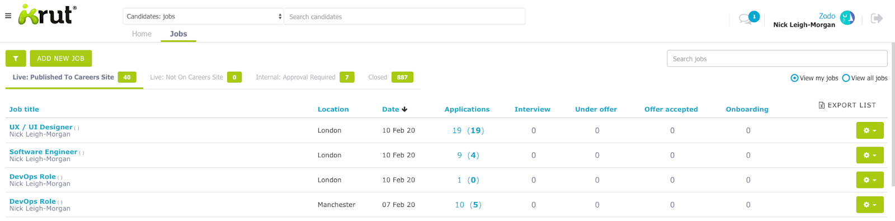Click the 07 Feb 20 date cell
Screen dimensions: 895x221
pyautogui.click(x=398, y=205)
